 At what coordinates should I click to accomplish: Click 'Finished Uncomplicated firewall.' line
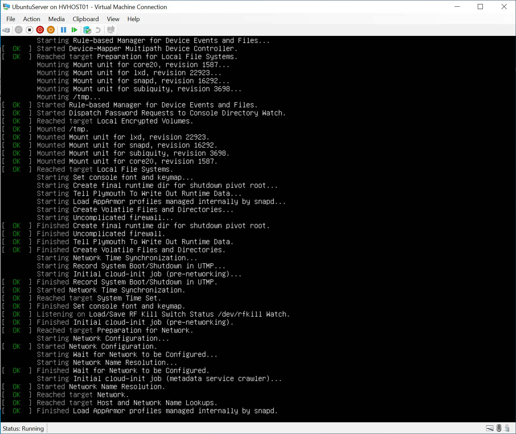(101, 234)
